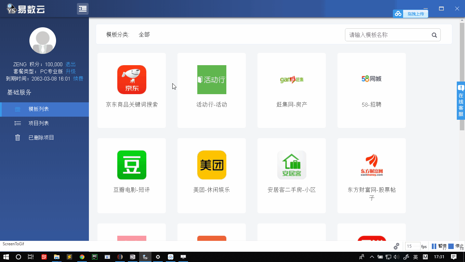Viewport: 465px width, 262px height.
Task: Select the 全部 template category
Action: pyautogui.click(x=144, y=34)
